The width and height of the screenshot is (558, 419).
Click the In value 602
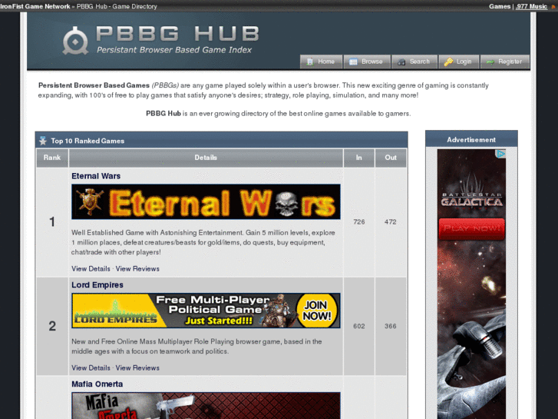359,326
